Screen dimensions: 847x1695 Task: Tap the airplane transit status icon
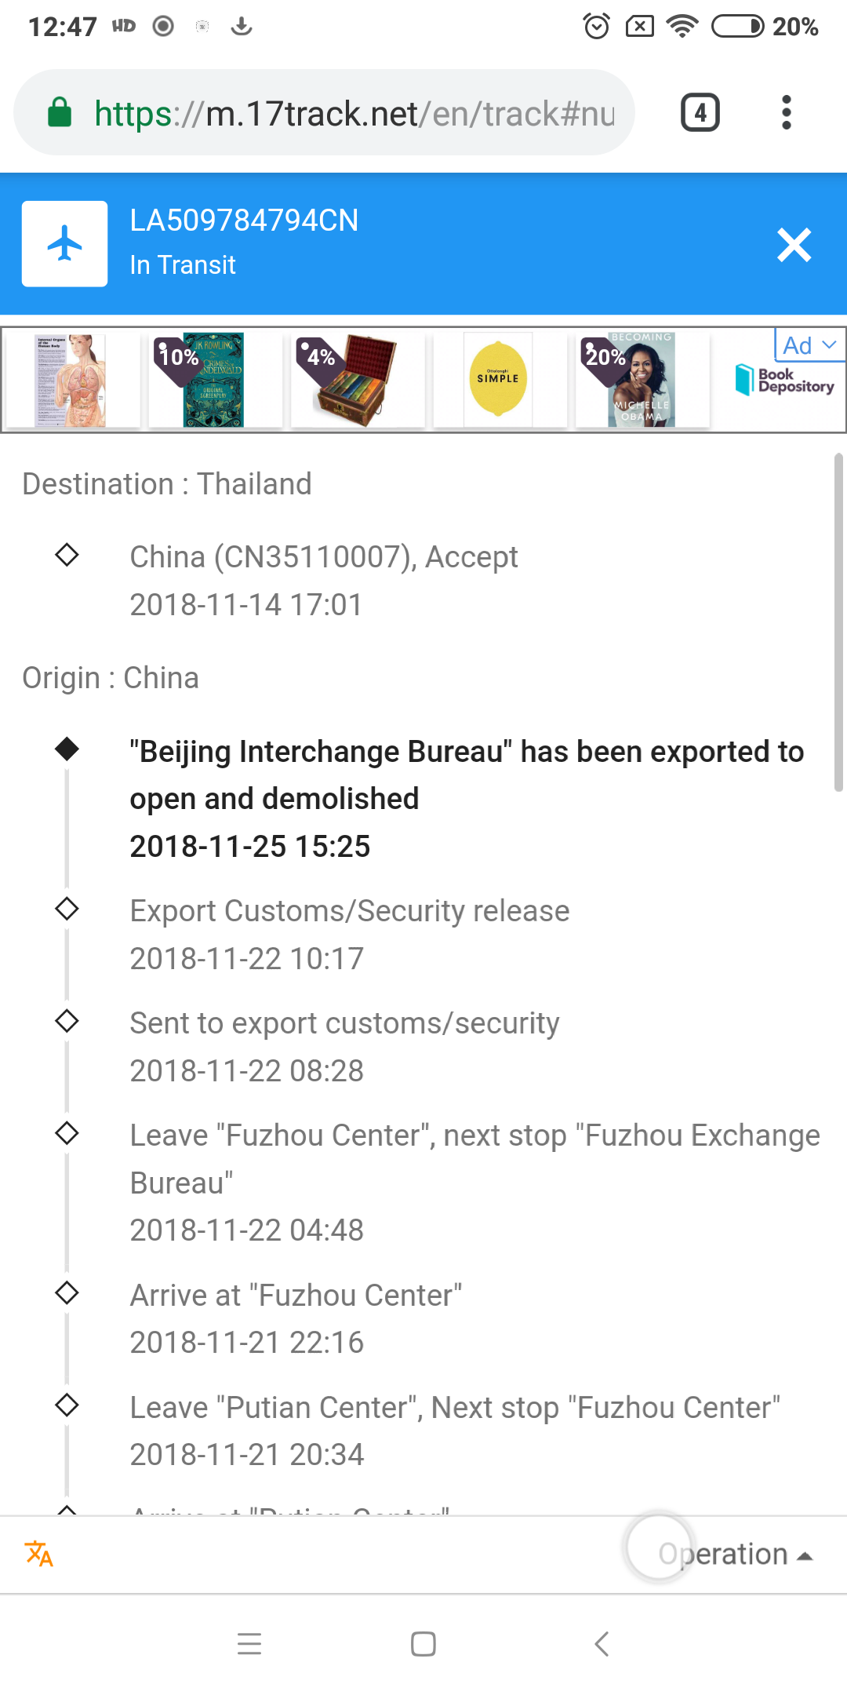click(x=64, y=244)
